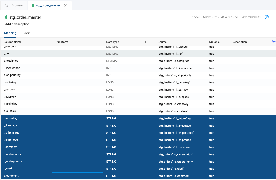Screen dimensions: 276x180
Task: Select the l_shipmode column name
Action: tap(11, 140)
